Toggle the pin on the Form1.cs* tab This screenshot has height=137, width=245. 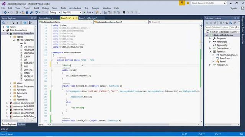(x=73, y=18)
